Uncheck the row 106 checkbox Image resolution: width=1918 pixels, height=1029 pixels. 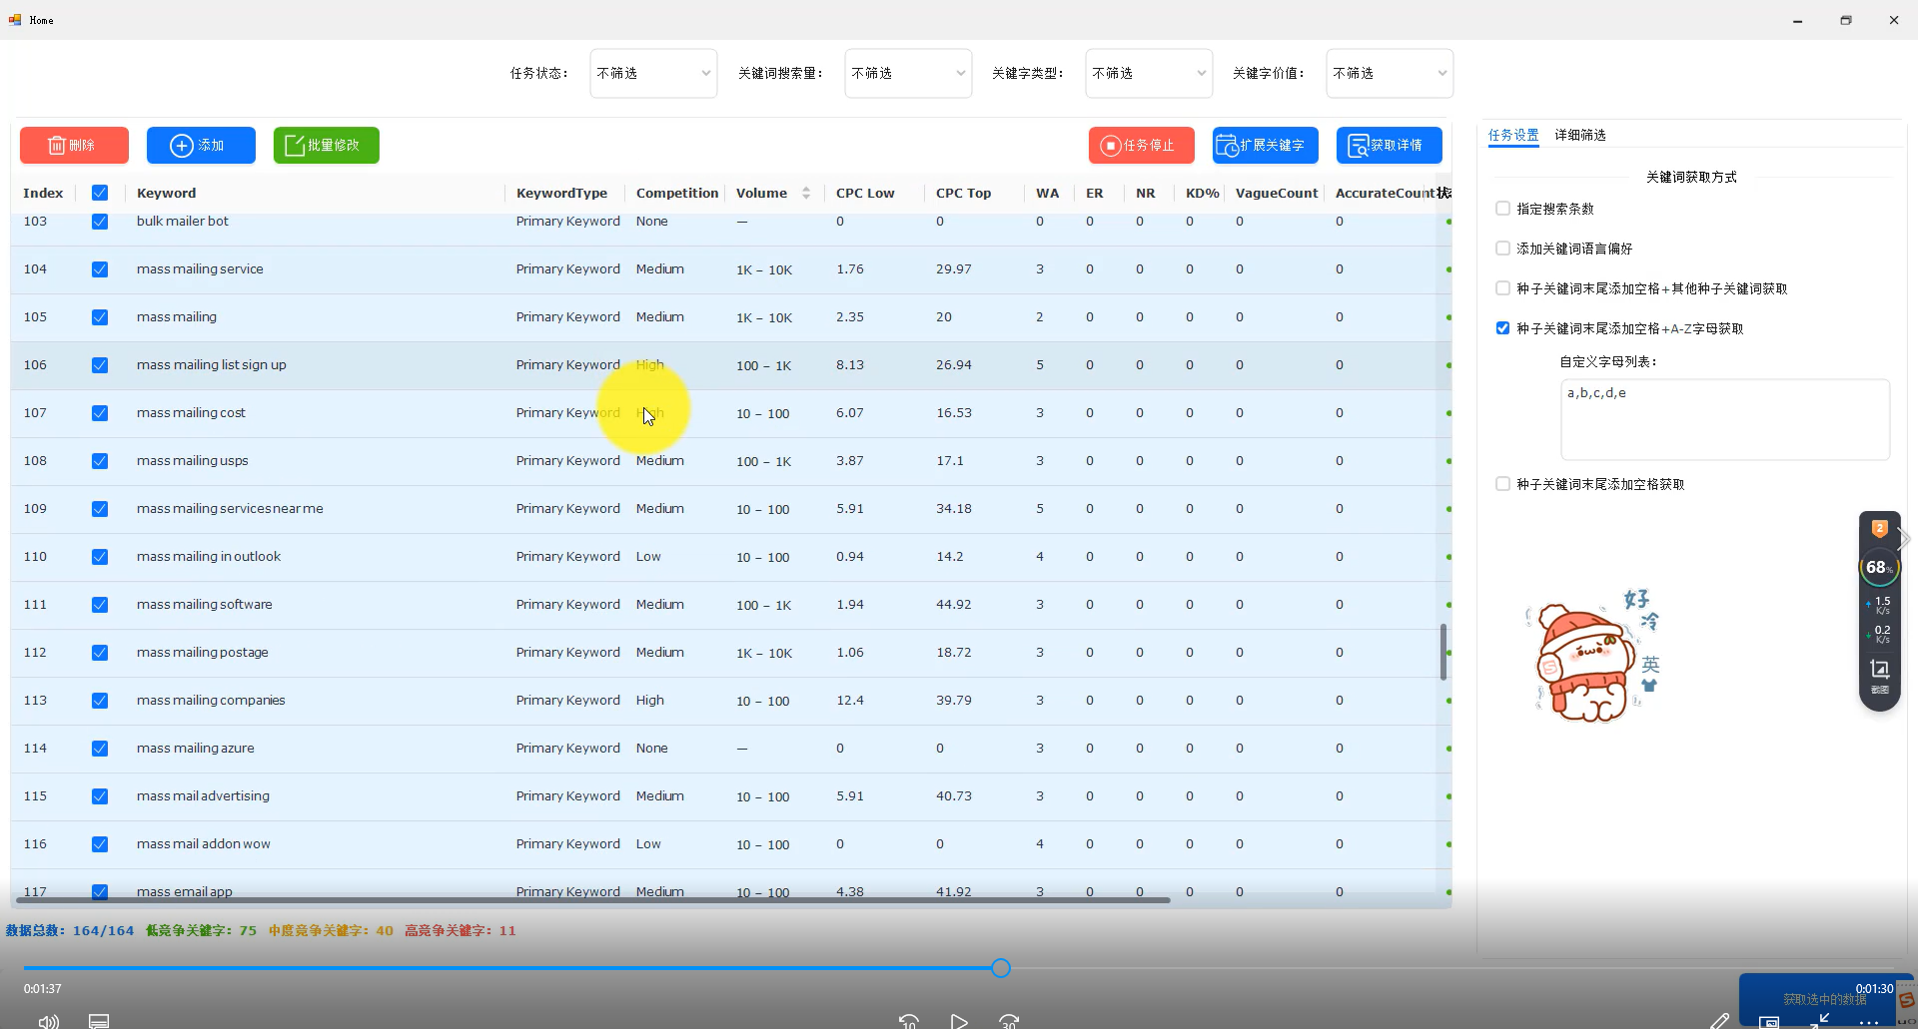100,365
